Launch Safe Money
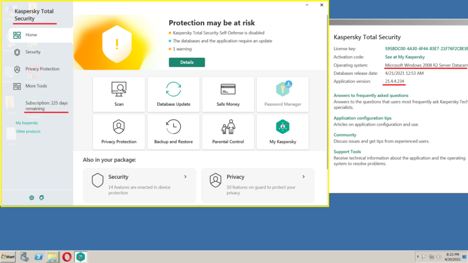 click(228, 94)
